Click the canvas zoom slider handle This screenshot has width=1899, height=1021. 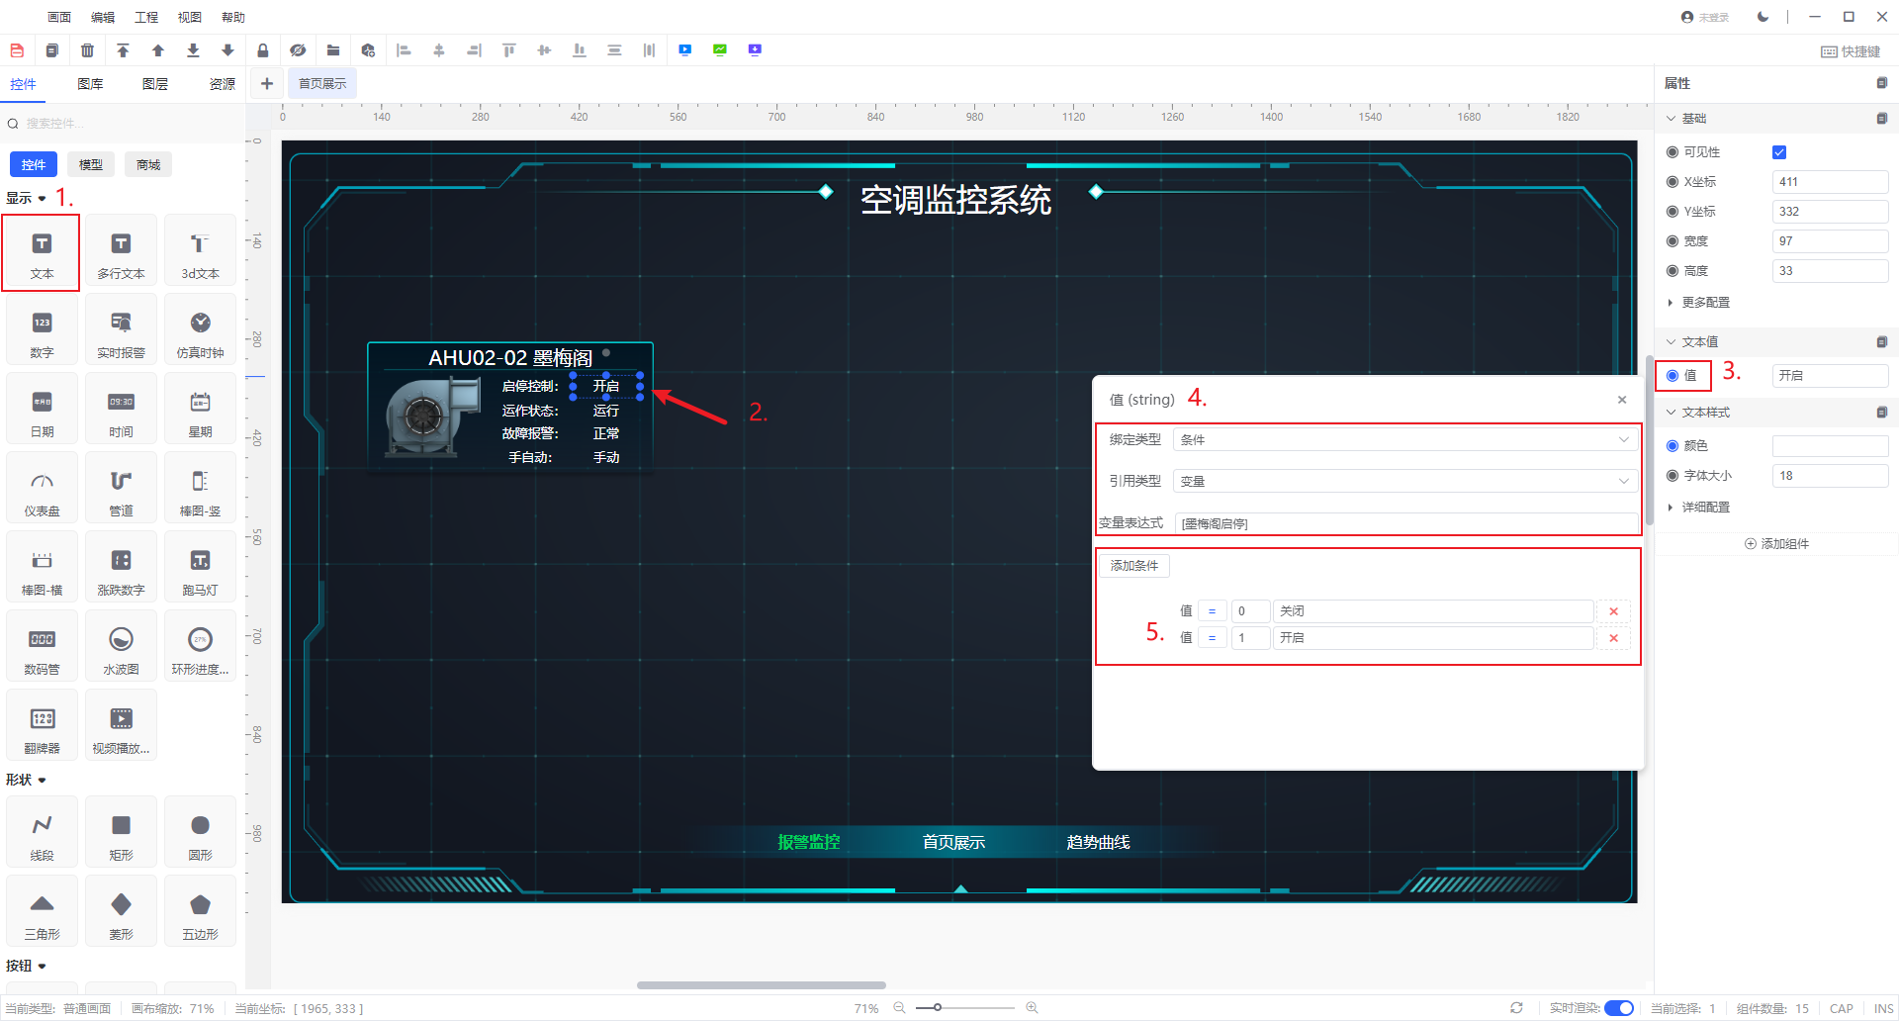pos(937,1008)
